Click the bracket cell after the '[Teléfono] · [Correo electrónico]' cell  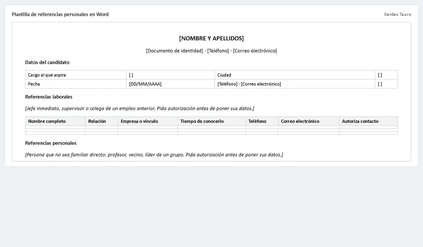click(x=386, y=84)
